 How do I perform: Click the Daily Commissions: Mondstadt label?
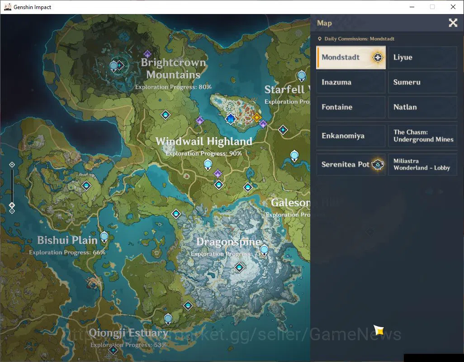pyautogui.click(x=359, y=39)
